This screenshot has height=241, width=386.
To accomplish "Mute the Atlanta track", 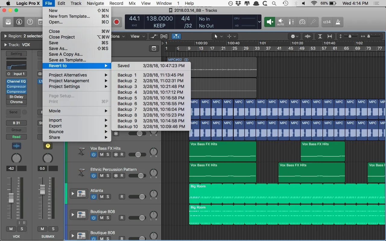I will 102,197.
